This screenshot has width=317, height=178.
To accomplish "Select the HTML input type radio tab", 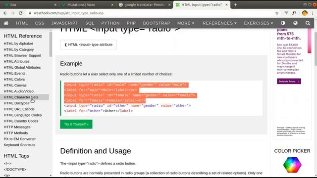I will click(x=202, y=4).
